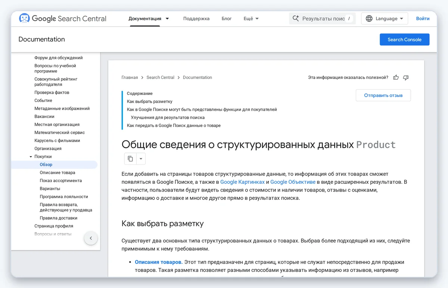Select Правила возврата, действующие у продавца

[x=66, y=207]
